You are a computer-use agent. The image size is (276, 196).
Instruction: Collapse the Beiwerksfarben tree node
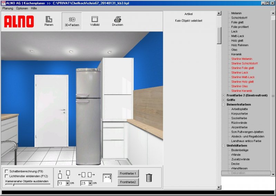pyautogui.click(x=224, y=105)
